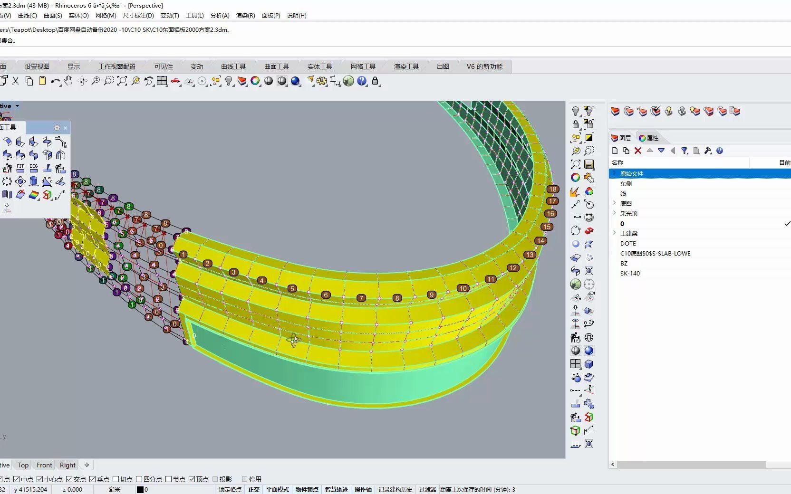The height and width of the screenshot is (494, 791).
Task: Click the hide objects bulb icon in side toolbar
Action: point(576,111)
